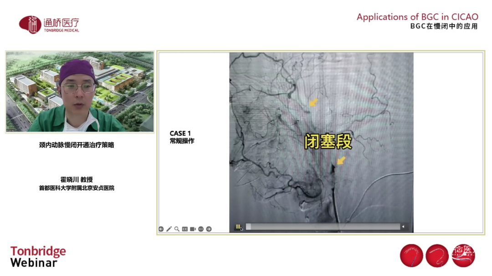
Task: Click the third red Tonbridge emblem
Action: tap(463, 256)
